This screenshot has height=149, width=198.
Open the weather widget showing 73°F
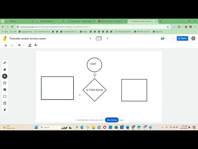pos(9,127)
